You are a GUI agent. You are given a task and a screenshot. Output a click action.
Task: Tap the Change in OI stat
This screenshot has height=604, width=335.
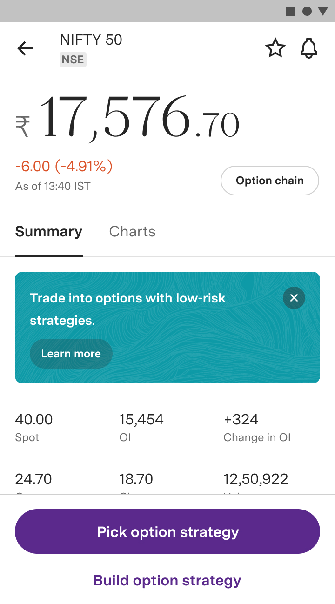tap(257, 427)
